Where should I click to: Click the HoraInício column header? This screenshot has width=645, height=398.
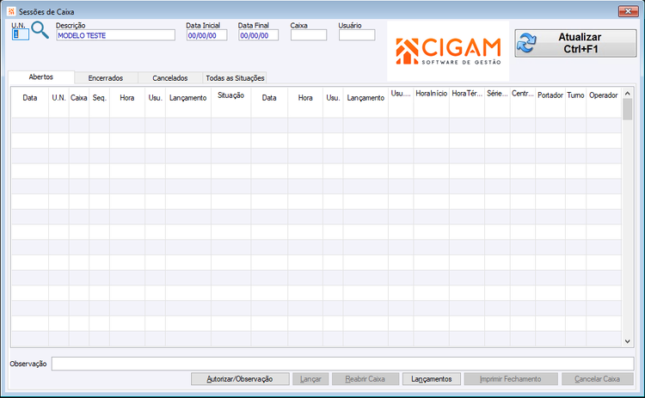(431, 94)
